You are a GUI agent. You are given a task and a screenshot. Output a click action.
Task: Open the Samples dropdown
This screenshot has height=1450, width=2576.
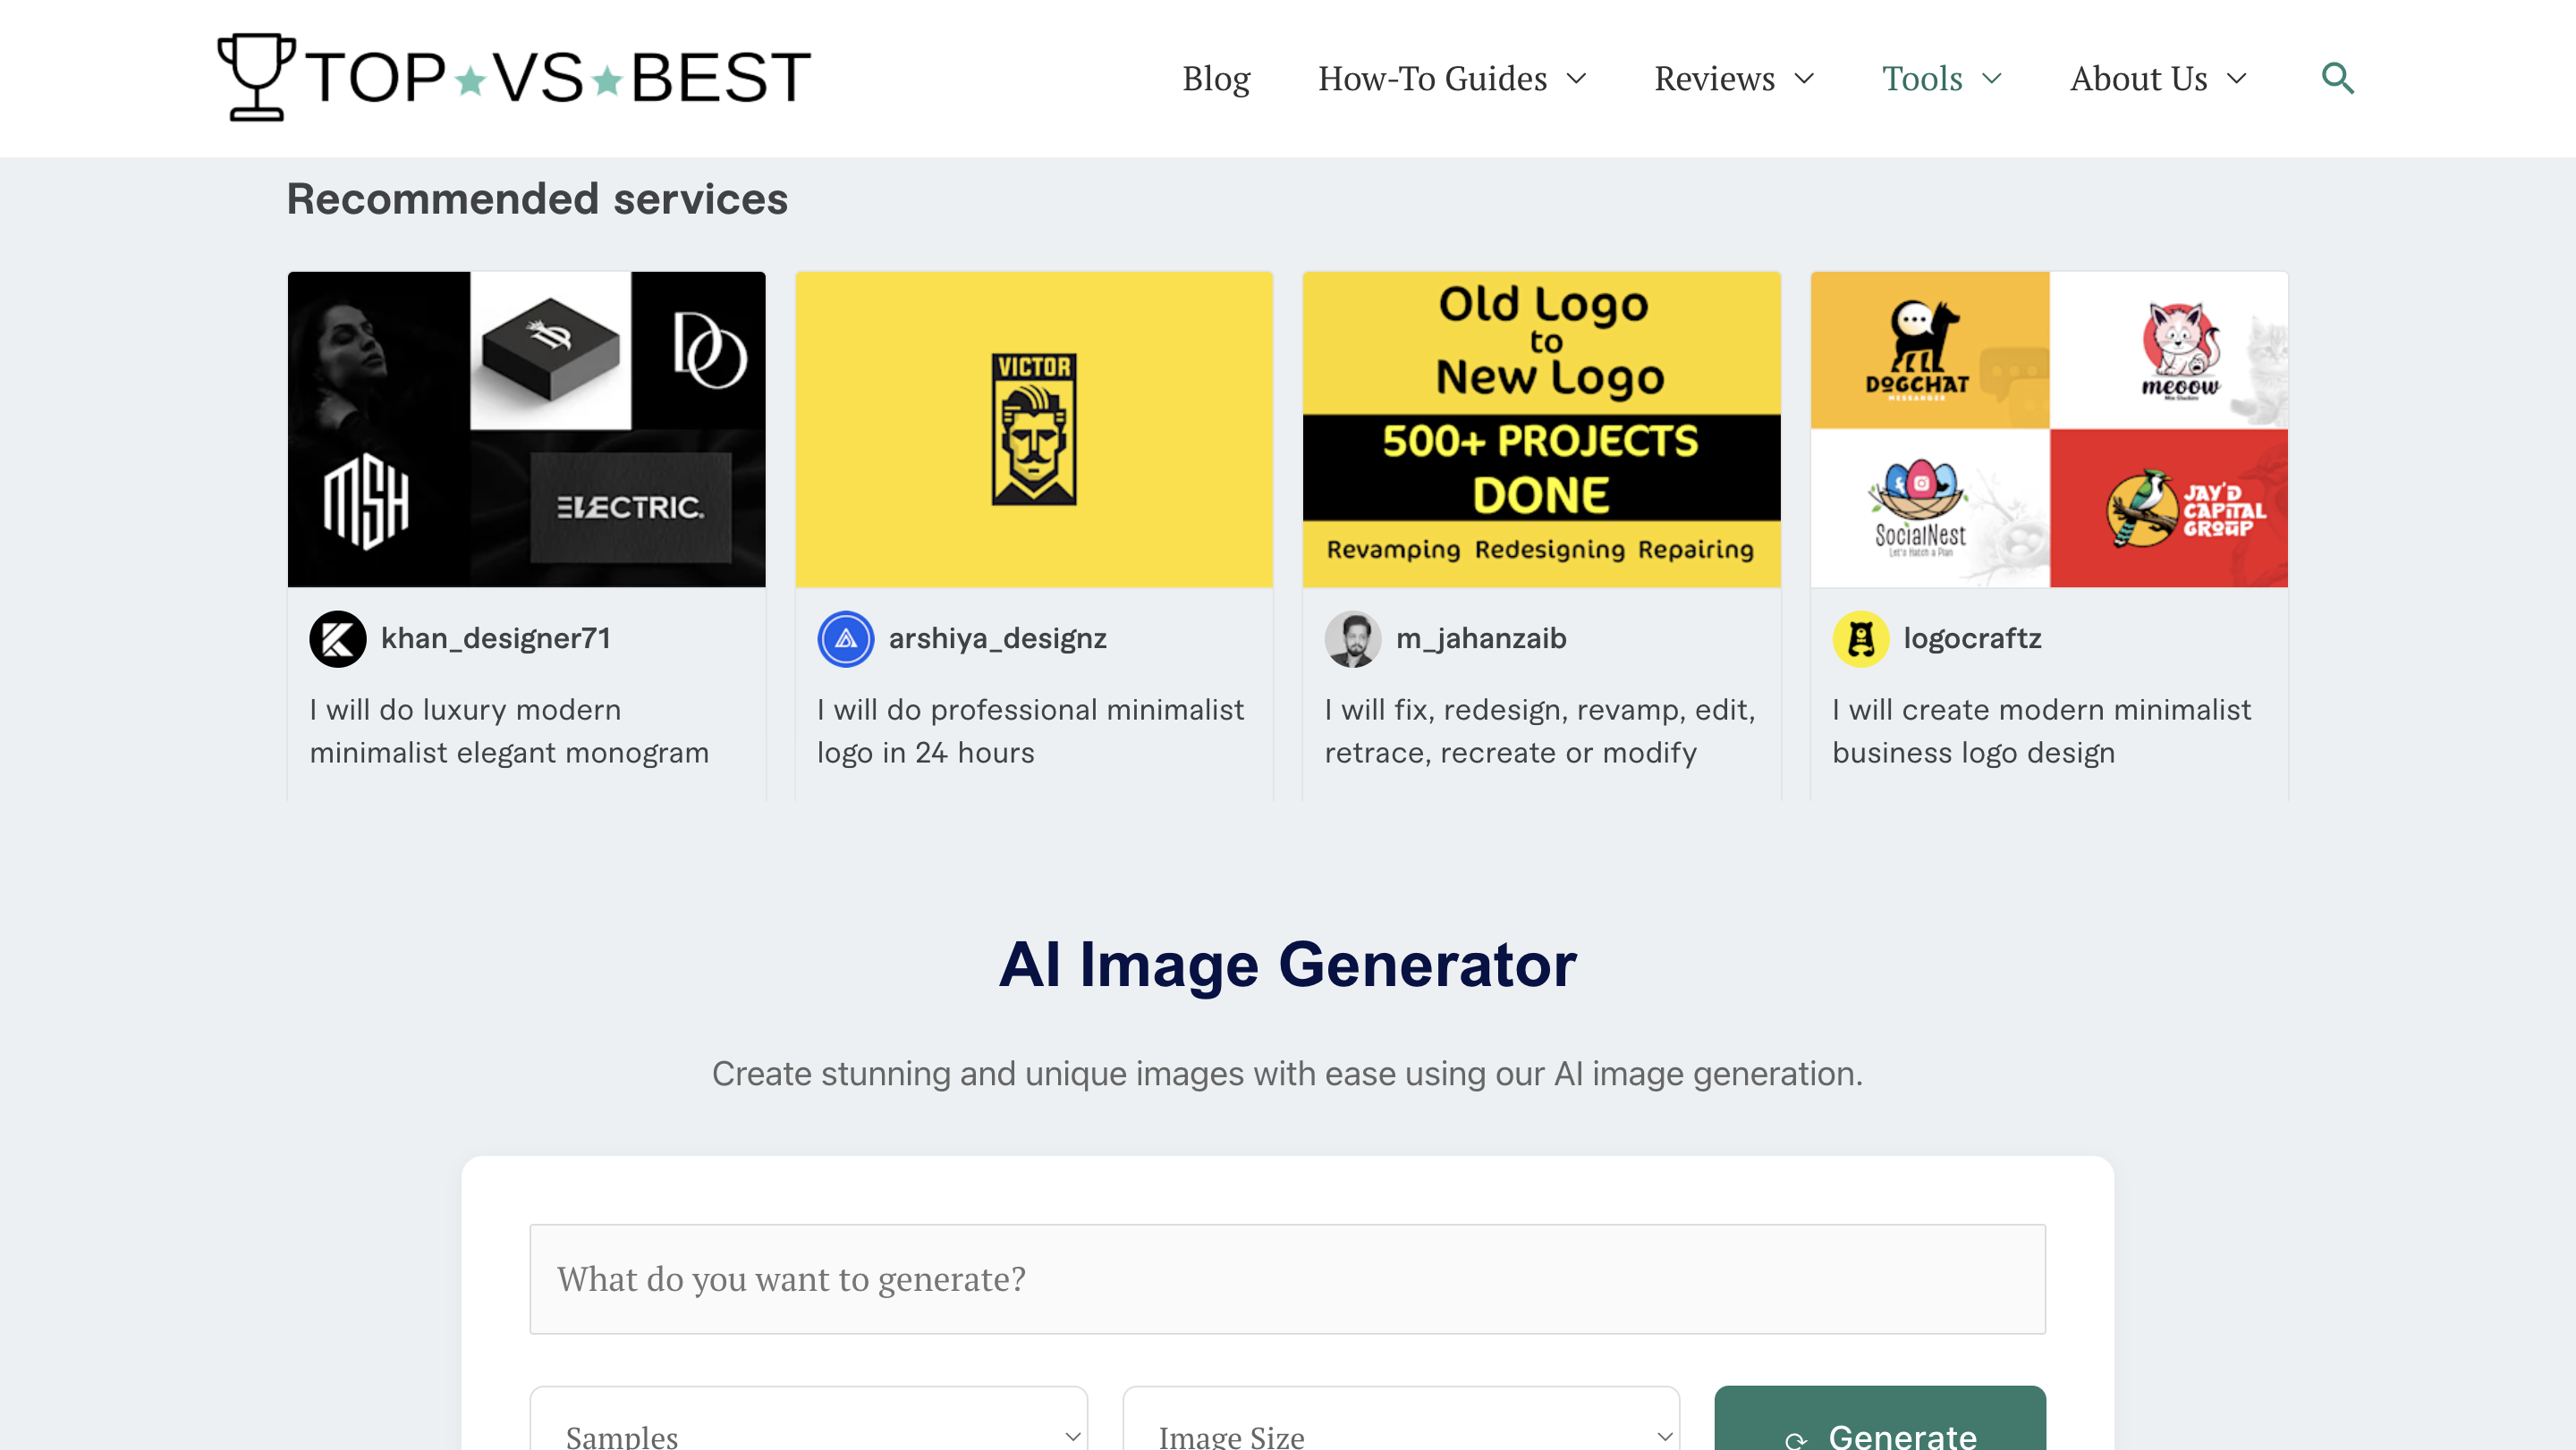coord(808,1429)
